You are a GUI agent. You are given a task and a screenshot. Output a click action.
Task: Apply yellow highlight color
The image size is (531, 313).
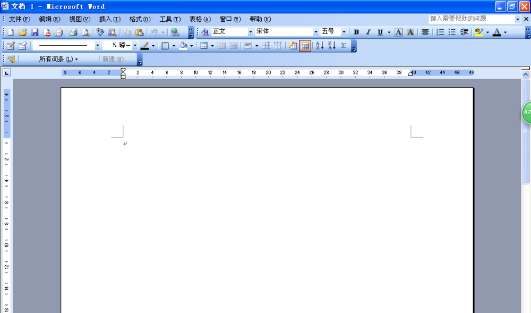(479, 32)
